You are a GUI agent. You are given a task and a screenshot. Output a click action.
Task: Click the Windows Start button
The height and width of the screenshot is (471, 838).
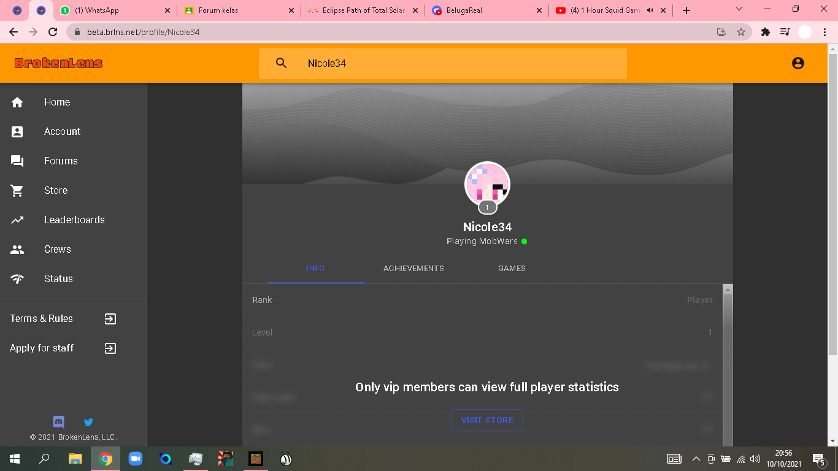pyautogui.click(x=15, y=459)
